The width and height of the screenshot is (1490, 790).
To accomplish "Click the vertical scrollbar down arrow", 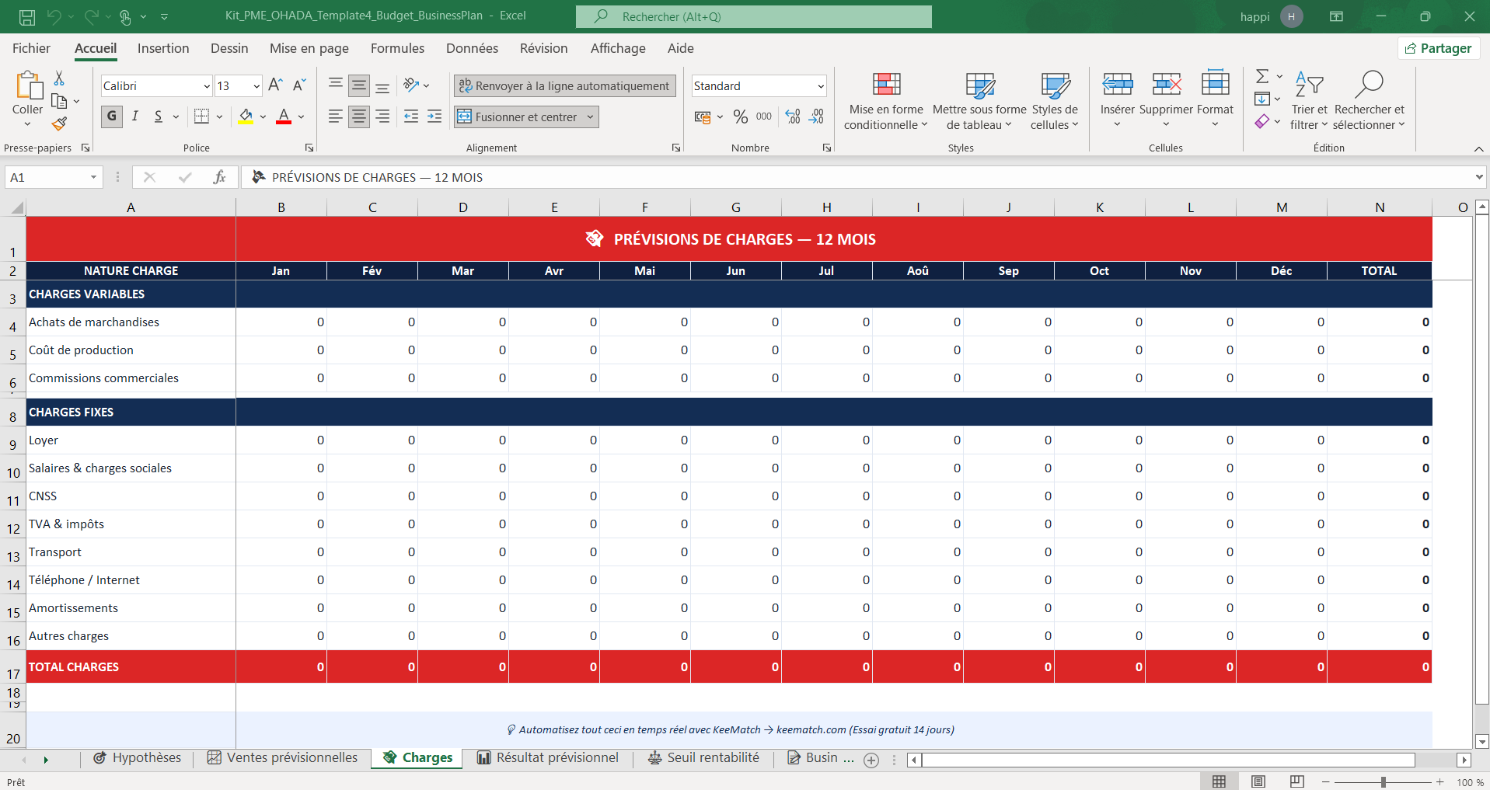I will click(x=1482, y=741).
